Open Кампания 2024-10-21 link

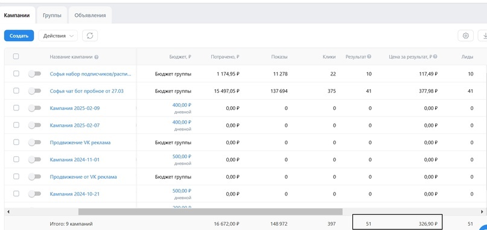pyautogui.click(x=75, y=194)
